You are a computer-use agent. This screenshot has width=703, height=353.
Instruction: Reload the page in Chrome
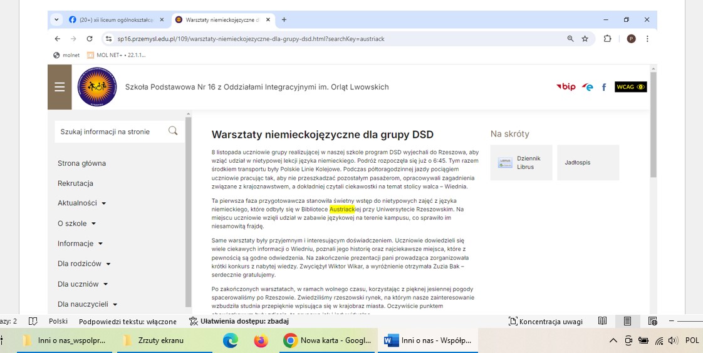90,39
